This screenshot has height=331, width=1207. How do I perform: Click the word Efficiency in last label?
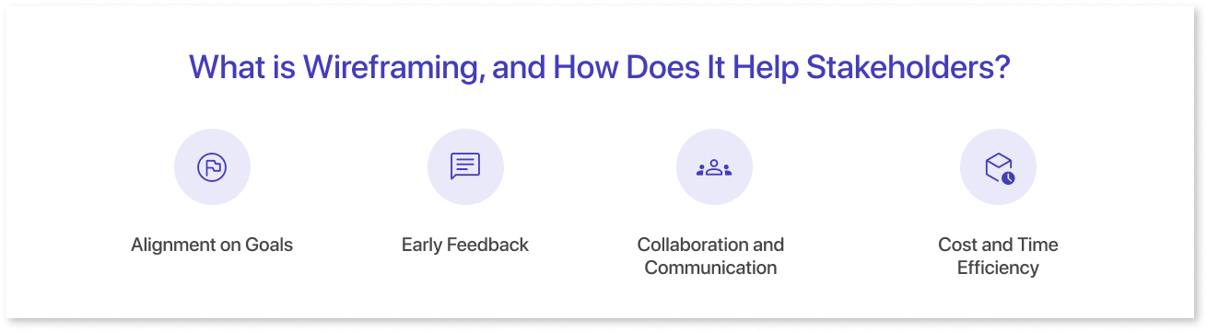tap(998, 268)
